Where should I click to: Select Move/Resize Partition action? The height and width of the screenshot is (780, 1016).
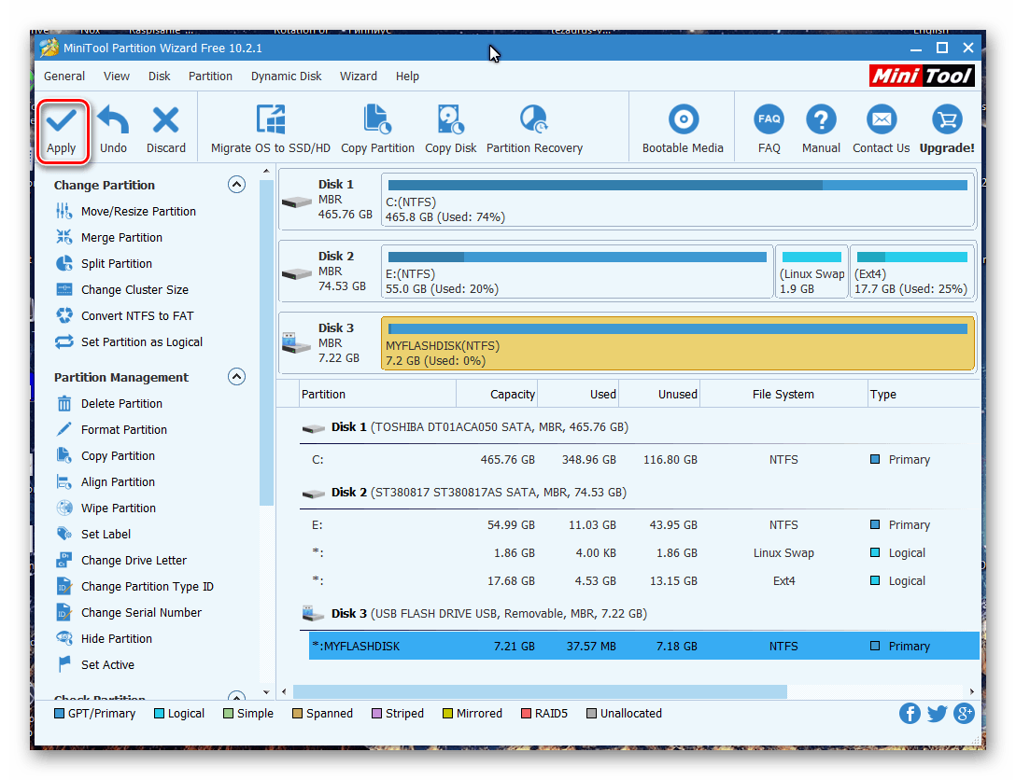click(x=138, y=212)
